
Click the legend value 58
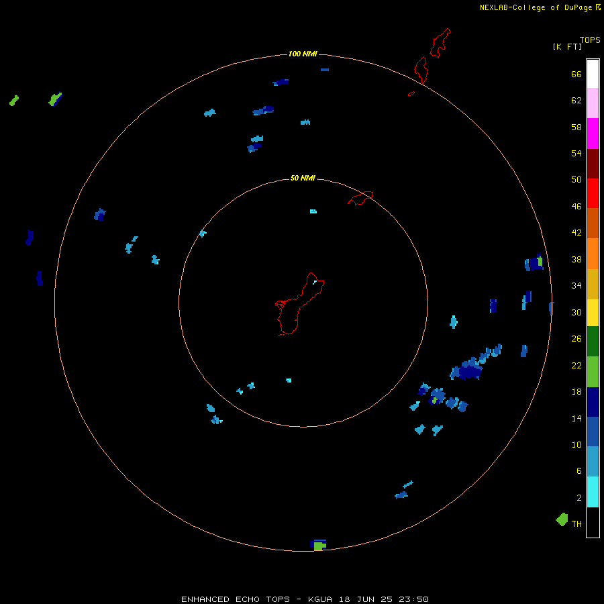click(576, 127)
